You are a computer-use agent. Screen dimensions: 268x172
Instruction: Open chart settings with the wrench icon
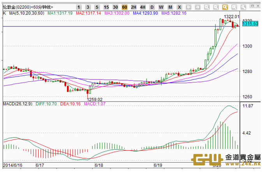[243, 7]
